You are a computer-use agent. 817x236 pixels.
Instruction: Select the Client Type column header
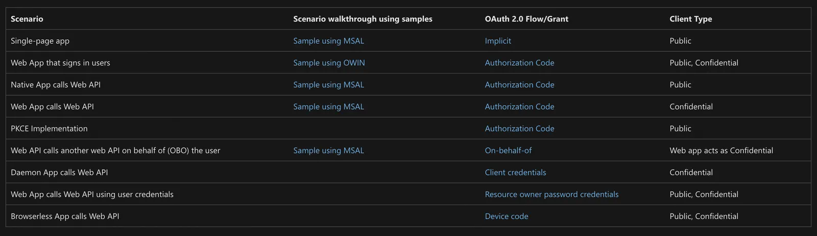[690, 19]
